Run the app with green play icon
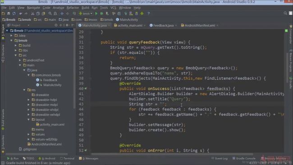 tap(96, 14)
